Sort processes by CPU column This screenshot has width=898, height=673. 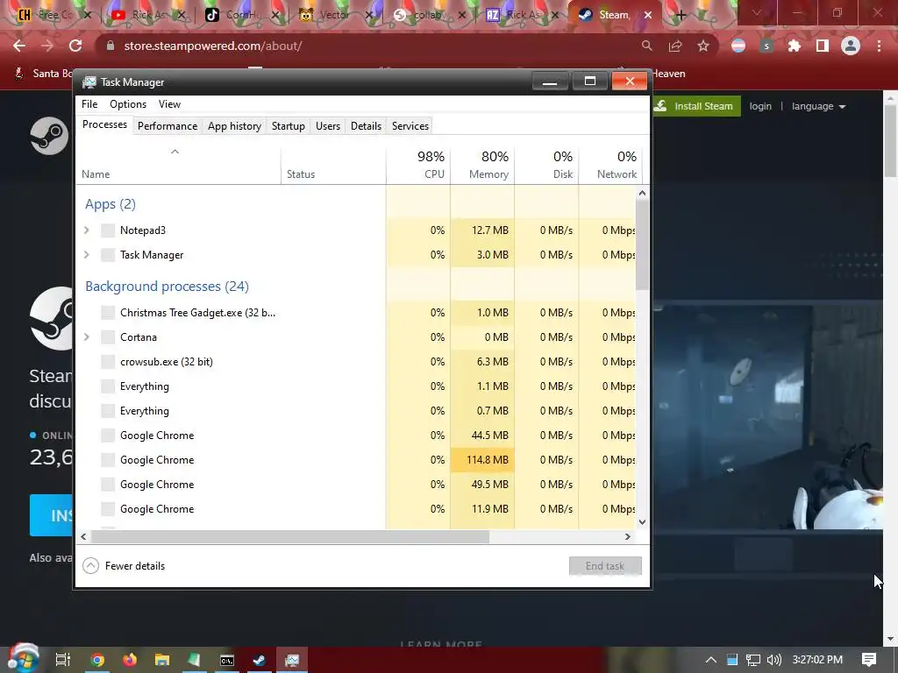418,165
